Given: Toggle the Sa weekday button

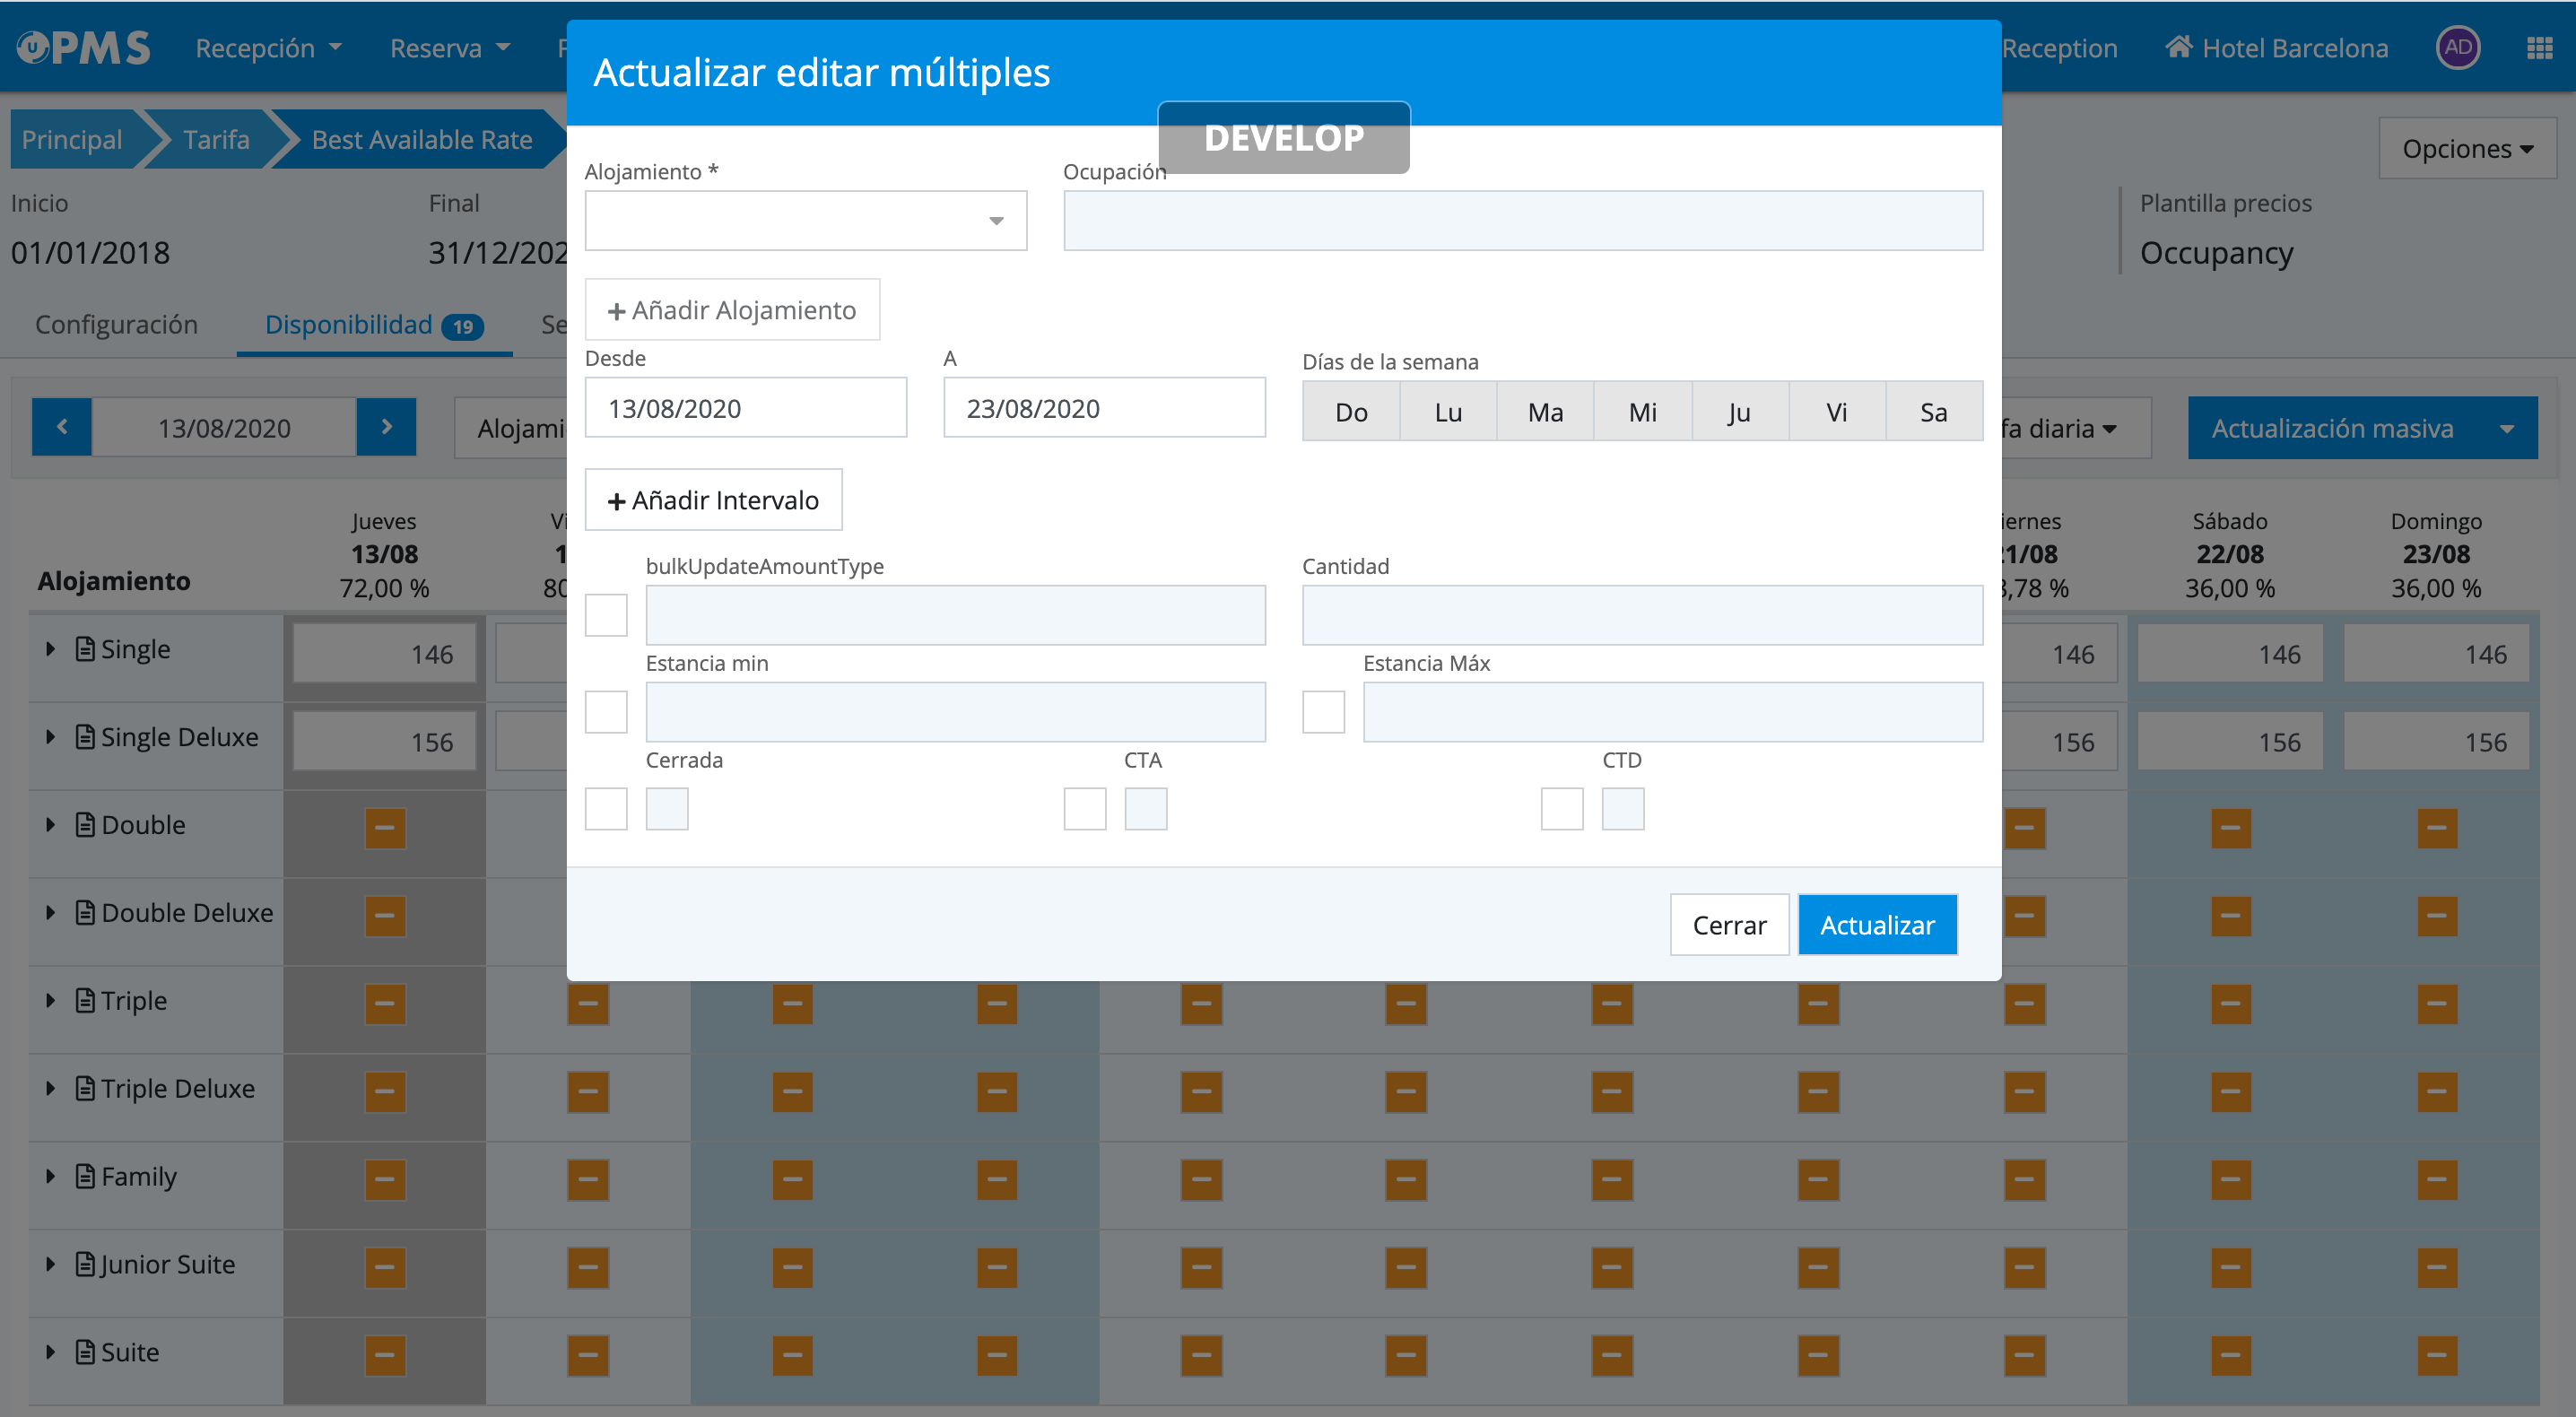Looking at the screenshot, I should coord(1934,411).
